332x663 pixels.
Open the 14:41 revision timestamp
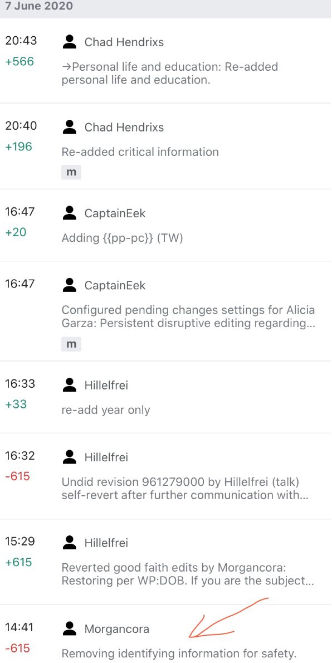coord(21,627)
